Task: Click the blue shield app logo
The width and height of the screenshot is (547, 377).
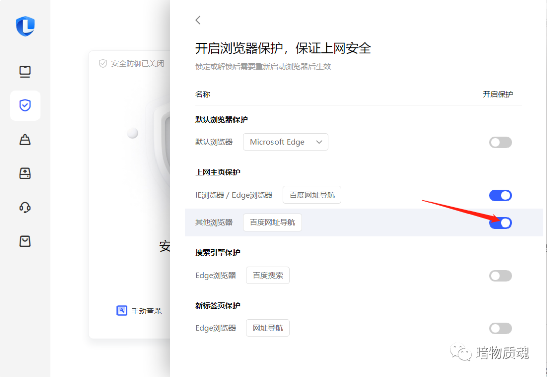Action: pos(25,26)
